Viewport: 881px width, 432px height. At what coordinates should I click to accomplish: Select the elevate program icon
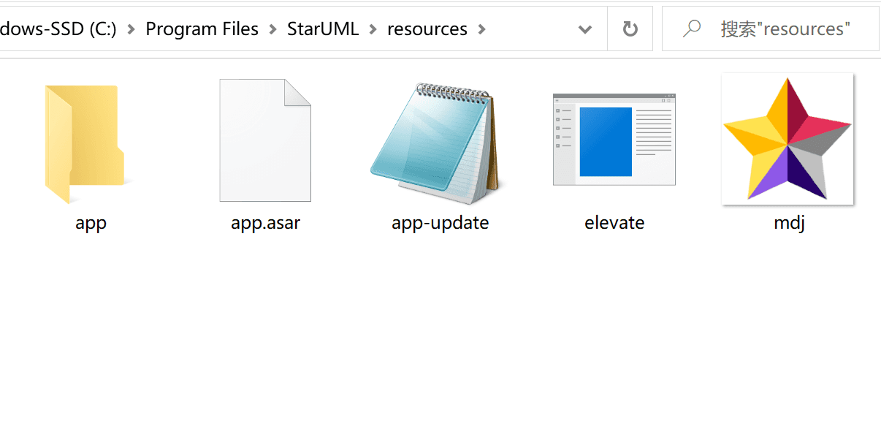pos(614,139)
